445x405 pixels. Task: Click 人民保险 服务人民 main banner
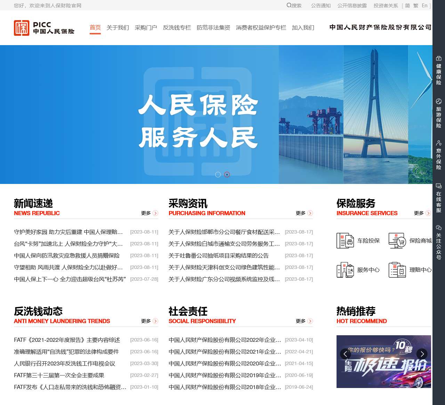click(216, 115)
